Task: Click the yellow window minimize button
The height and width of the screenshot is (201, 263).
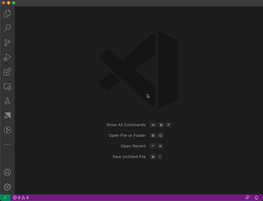Action: tap(9, 3)
